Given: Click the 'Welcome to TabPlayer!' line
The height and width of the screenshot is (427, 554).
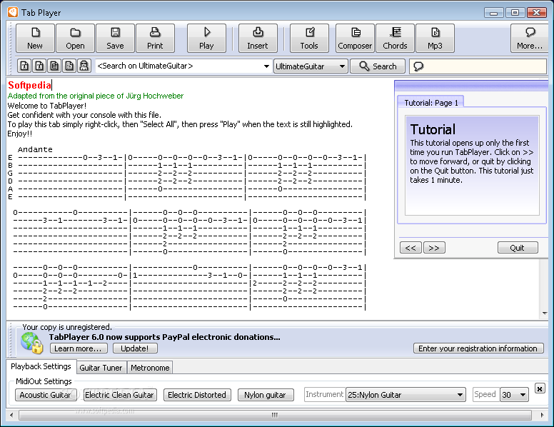Looking at the screenshot, I should (x=46, y=106).
